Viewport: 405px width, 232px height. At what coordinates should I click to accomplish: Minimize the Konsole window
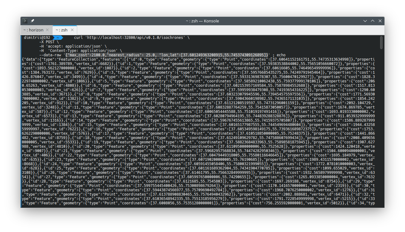pyautogui.click(x=365, y=21)
